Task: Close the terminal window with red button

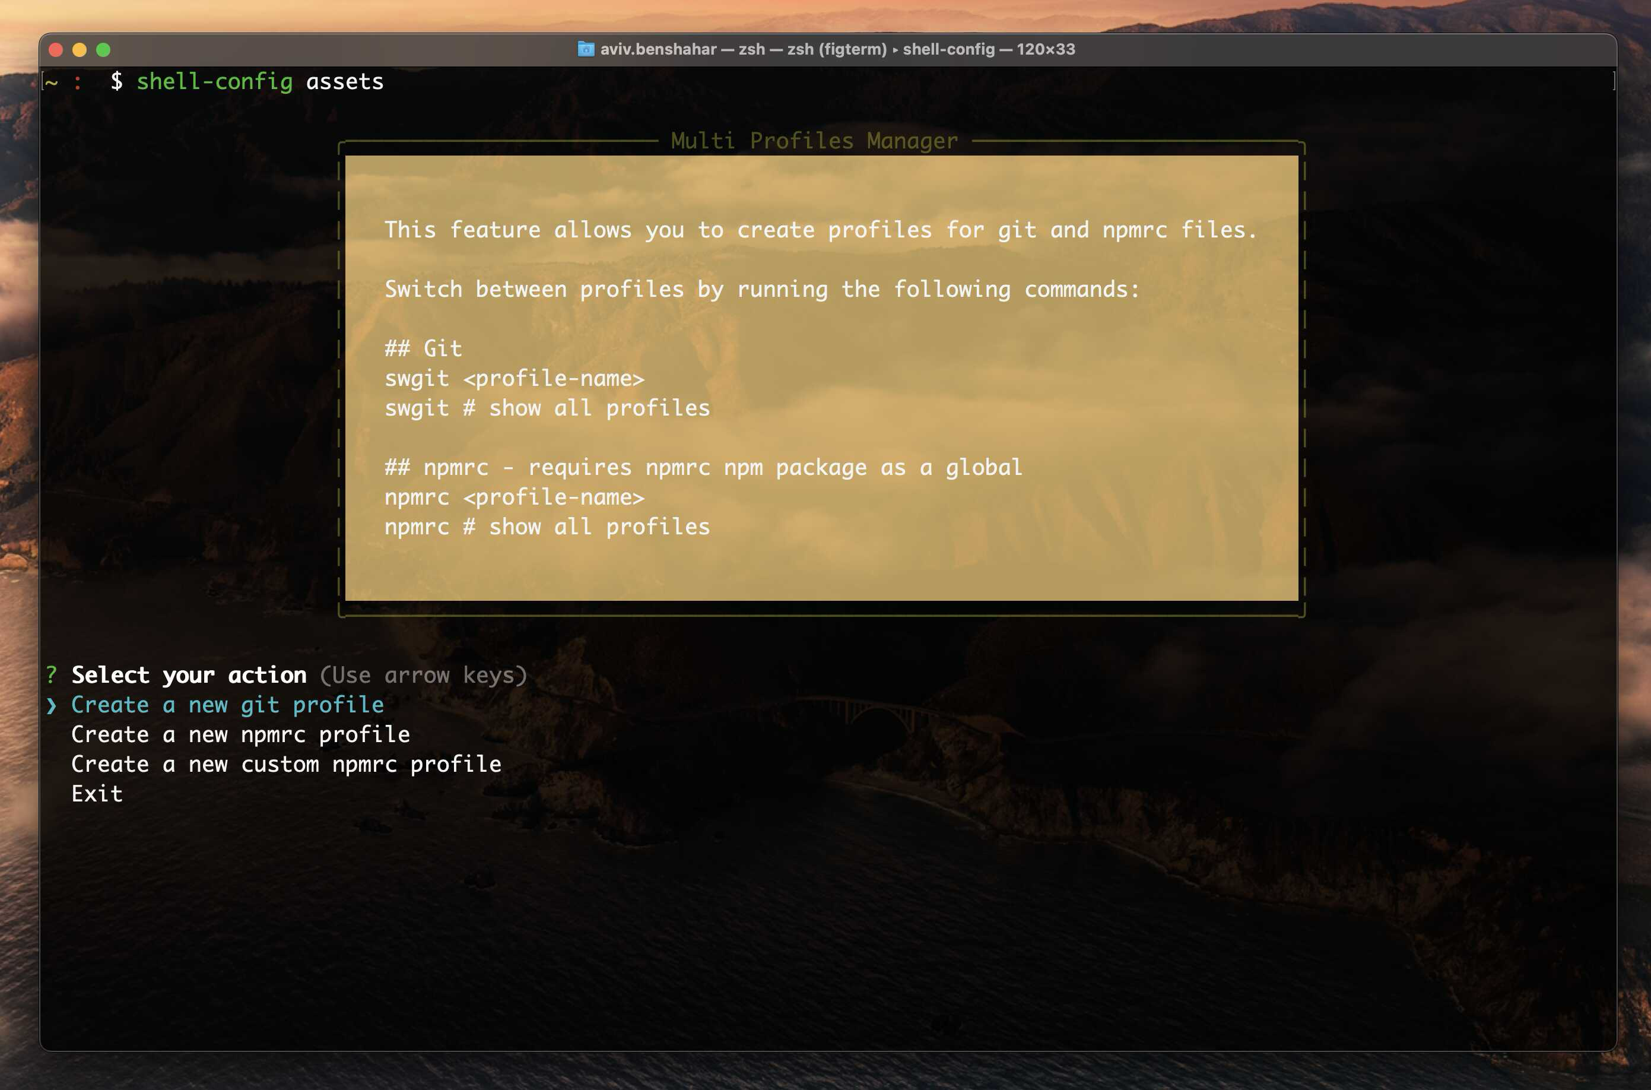Action: pyautogui.click(x=56, y=50)
